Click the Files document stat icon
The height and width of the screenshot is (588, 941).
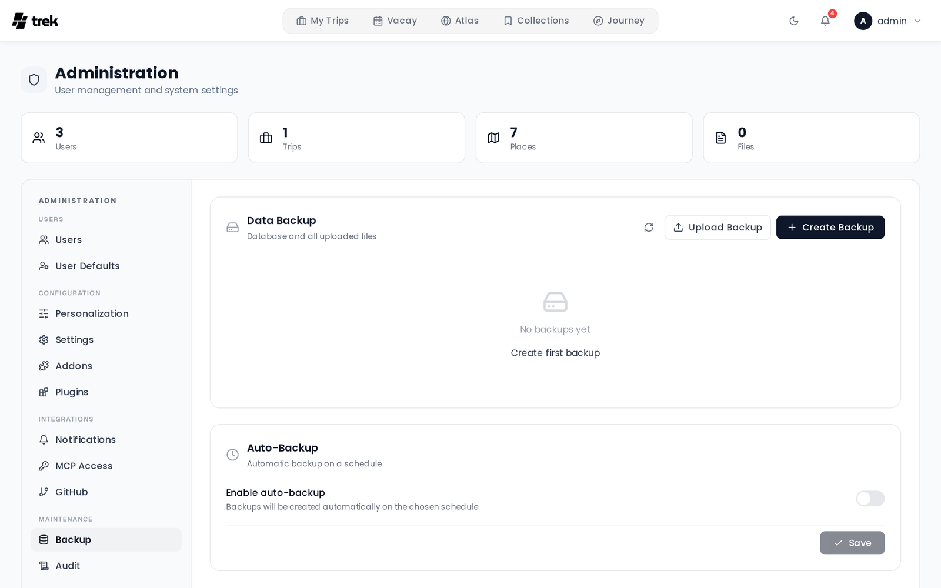click(720, 138)
